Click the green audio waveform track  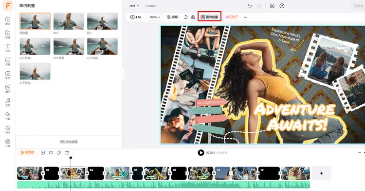164,185
